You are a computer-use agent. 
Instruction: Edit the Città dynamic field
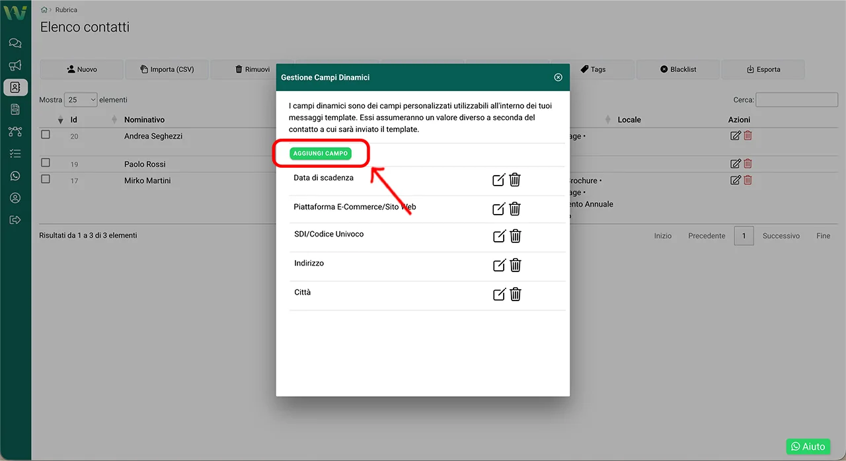[x=499, y=294]
